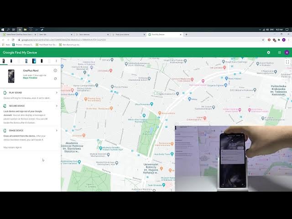
Task: Open the red Opera-style extension icon
Action: [269, 40]
